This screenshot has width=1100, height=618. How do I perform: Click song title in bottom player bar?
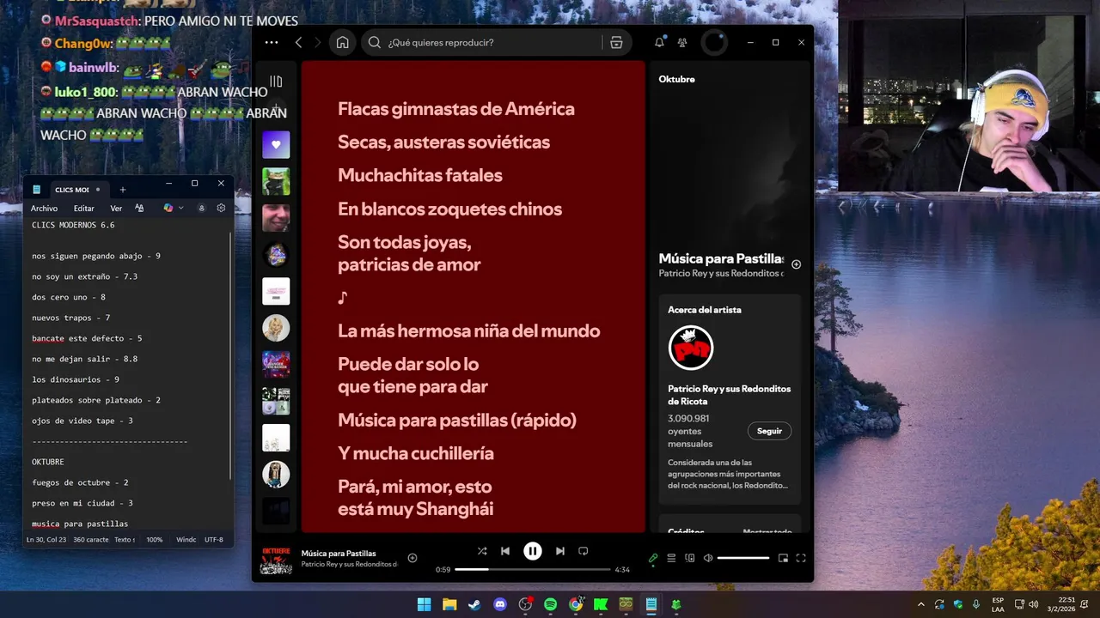click(x=339, y=554)
